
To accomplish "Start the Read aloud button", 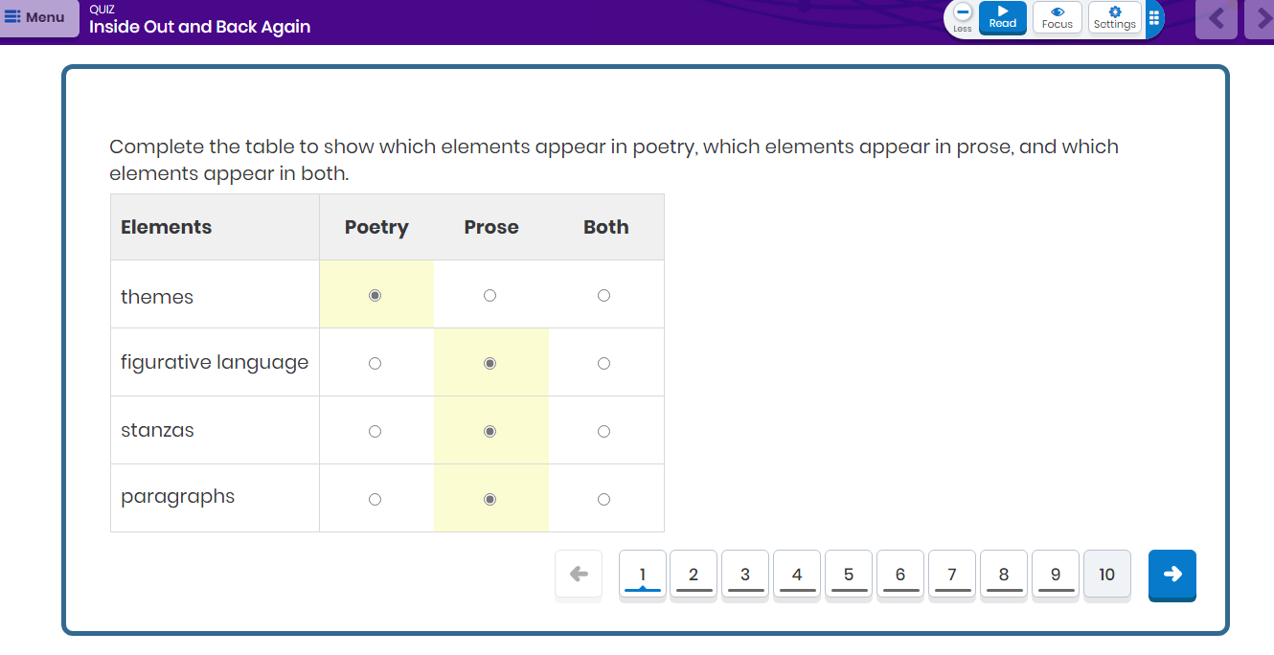I will pos(1002,17).
